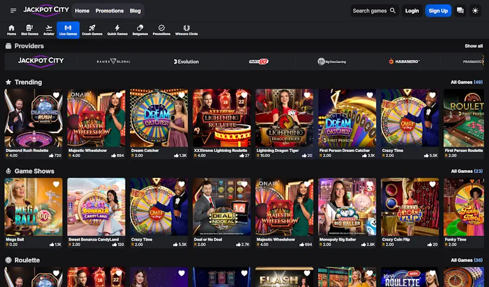This screenshot has height=287, width=489.
Task: Like Monopoly Big Baller thumbs-up
Action: pyautogui.click(x=364, y=244)
